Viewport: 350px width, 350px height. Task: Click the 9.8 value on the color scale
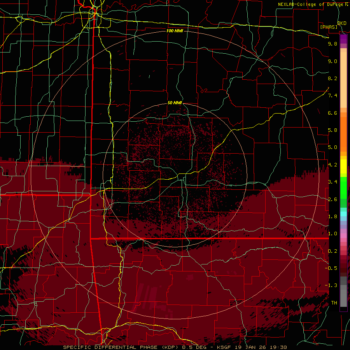pos(332,44)
